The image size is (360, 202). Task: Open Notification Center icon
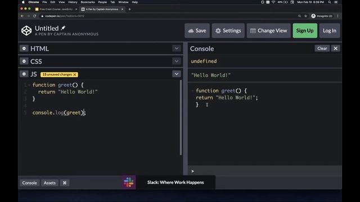[336, 2]
